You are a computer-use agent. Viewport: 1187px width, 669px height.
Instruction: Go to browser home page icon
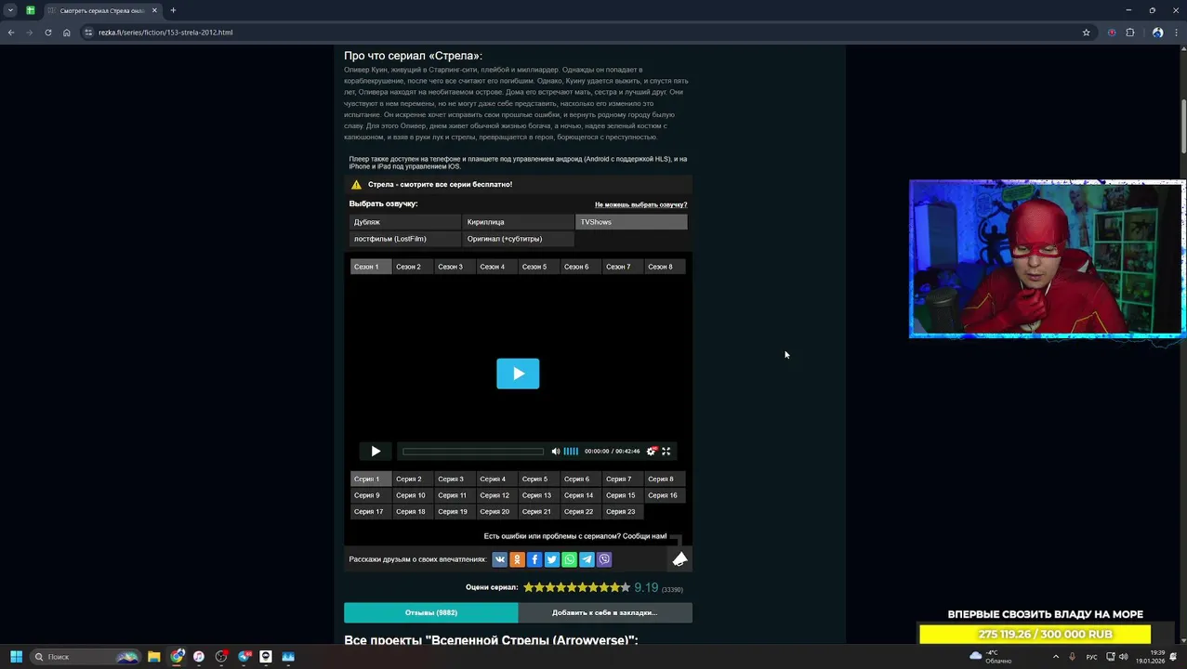pos(67,33)
